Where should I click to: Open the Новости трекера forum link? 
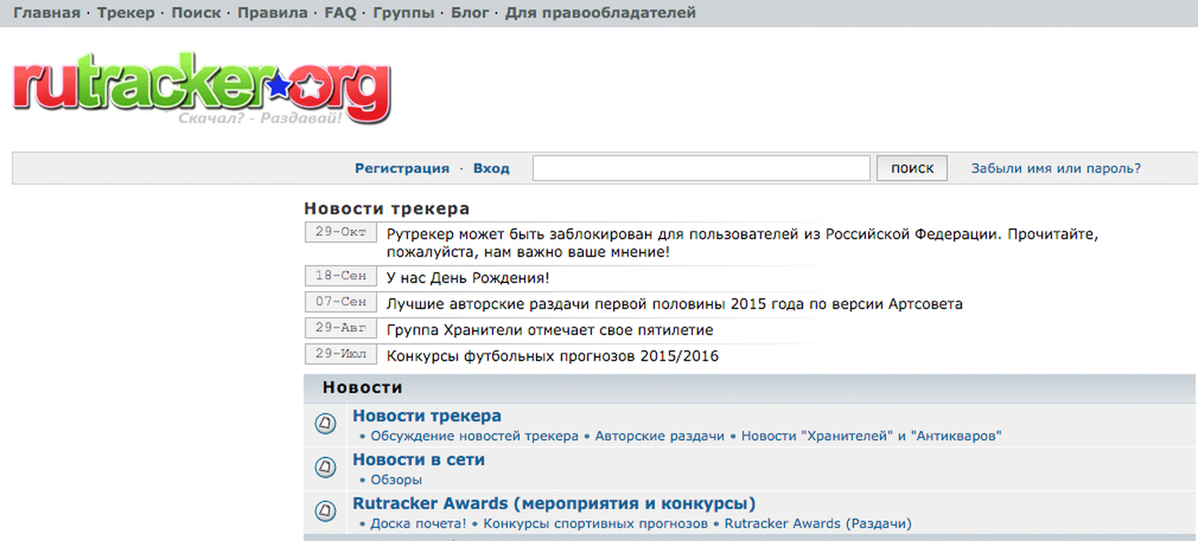[427, 416]
